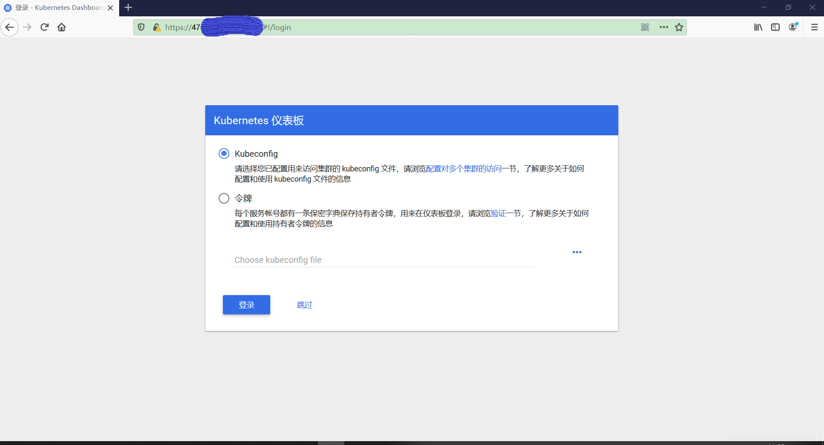Close the Kubernetes Dashboard tab

pyautogui.click(x=111, y=8)
